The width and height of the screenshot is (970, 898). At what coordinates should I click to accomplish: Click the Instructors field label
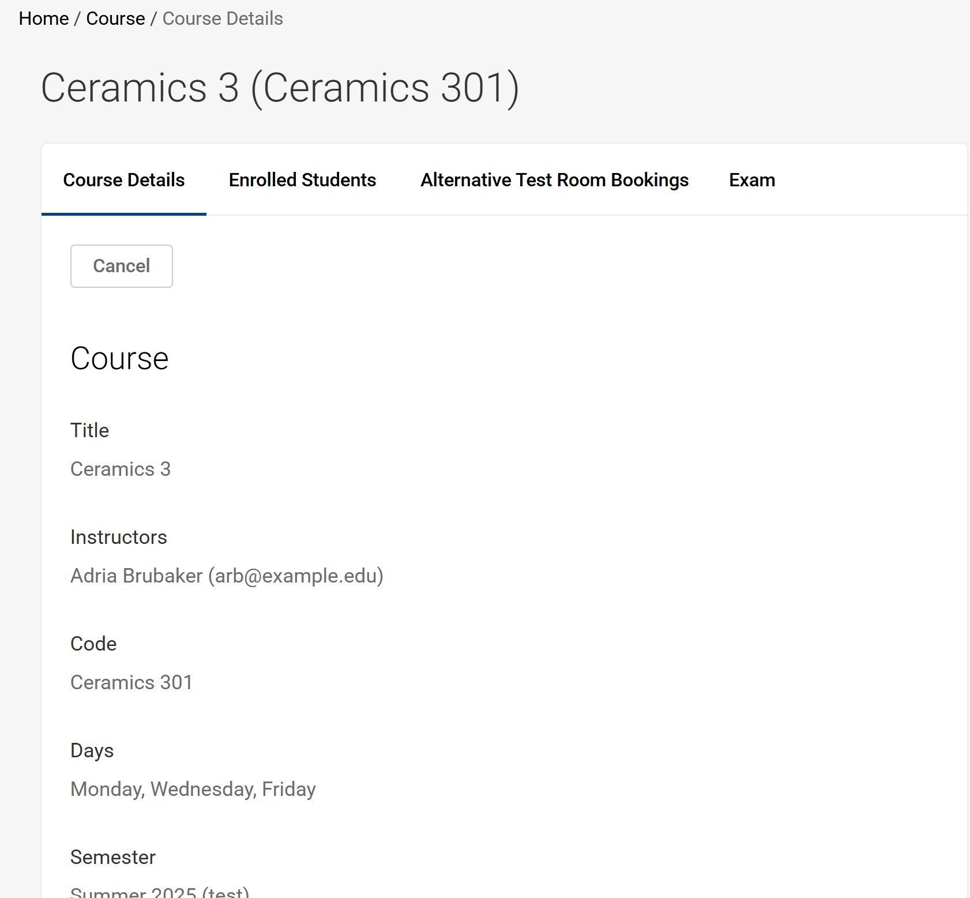pos(118,537)
